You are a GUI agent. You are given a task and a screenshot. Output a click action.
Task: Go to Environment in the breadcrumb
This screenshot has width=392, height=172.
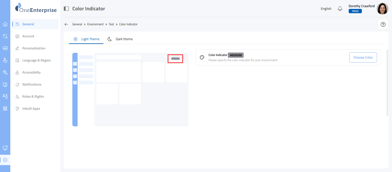pyautogui.click(x=95, y=24)
